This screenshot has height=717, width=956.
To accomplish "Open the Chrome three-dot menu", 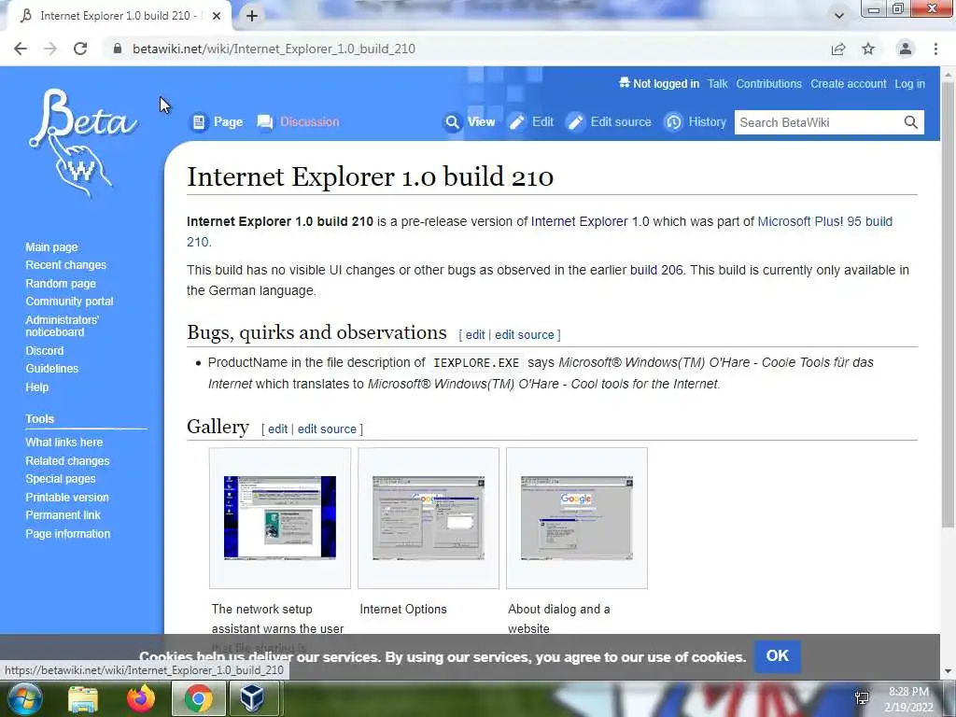I will (935, 49).
